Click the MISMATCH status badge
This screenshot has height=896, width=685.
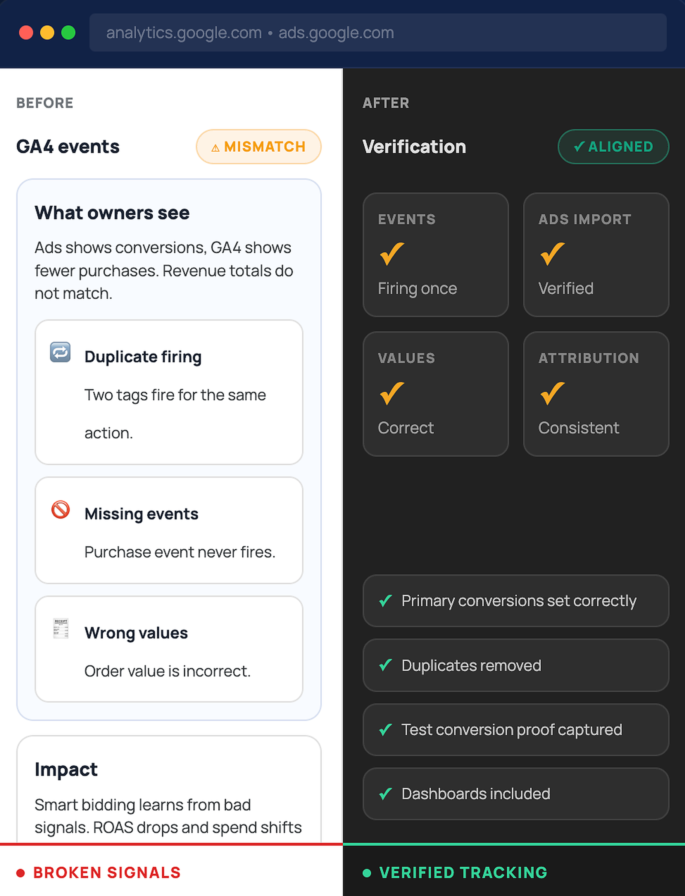259,147
